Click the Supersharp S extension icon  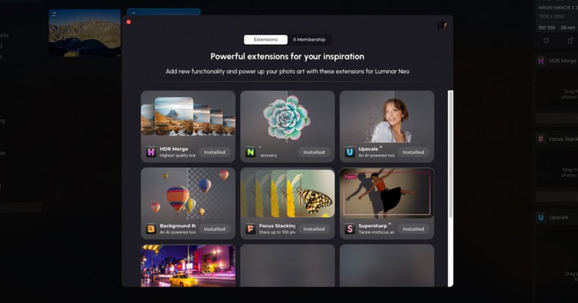coord(350,229)
